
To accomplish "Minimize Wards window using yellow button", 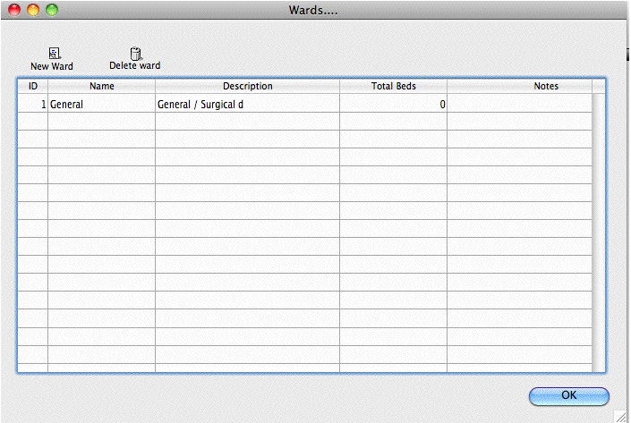I will [x=33, y=10].
